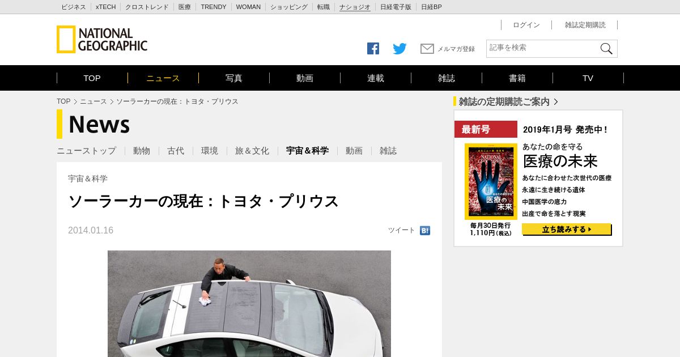Screen dimensions: 680x357
Task: Open the Facebook share icon
Action: pyautogui.click(x=373, y=49)
